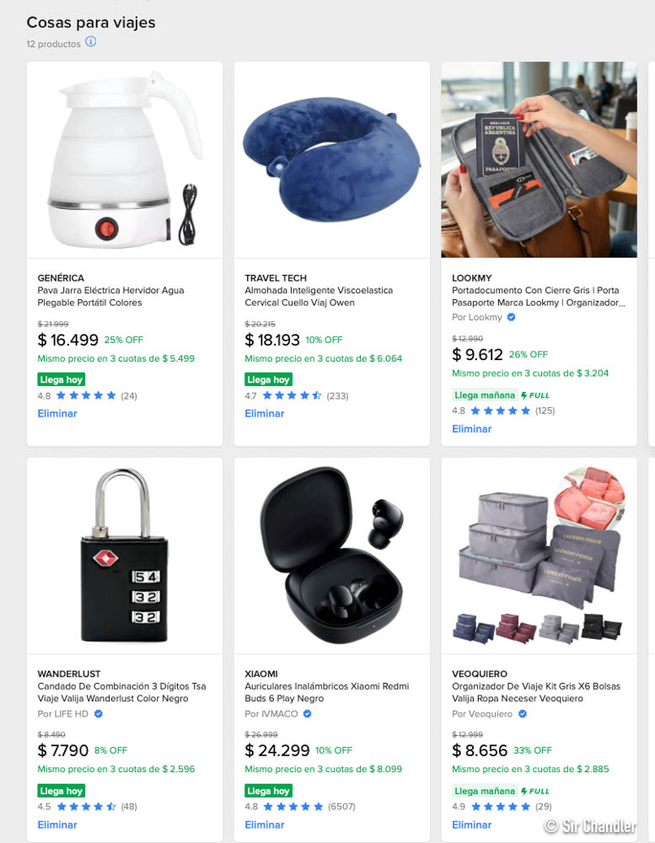Eliminar the Travel Tech neck pillow
The image size is (655, 843).
coord(265,413)
